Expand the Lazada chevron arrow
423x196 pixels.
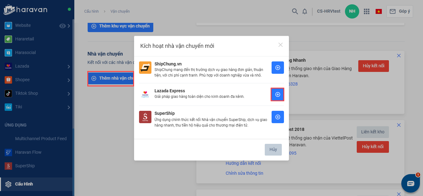[69, 66]
